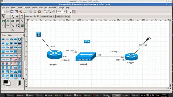Click the Print icon
Image resolution: width=173 pixels, height=97 pixels.
tap(25, 12)
